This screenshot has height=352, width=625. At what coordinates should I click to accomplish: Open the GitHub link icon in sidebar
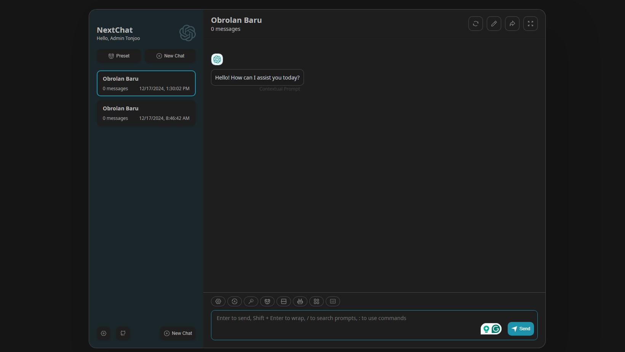tap(123, 333)
